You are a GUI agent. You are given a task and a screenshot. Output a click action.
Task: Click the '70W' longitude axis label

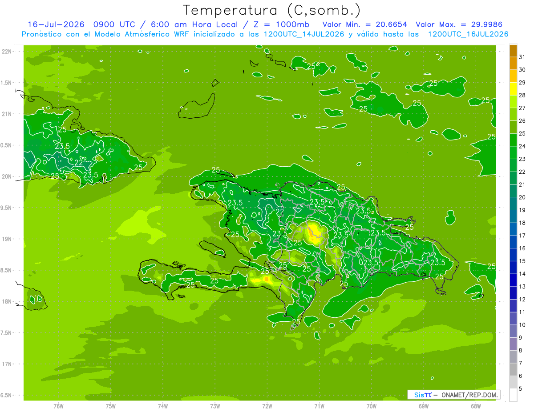click(x=372, y=406)
